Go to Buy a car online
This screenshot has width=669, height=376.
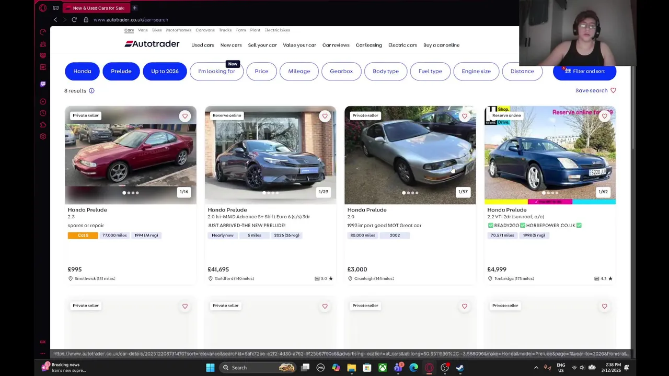pos(442,45)
